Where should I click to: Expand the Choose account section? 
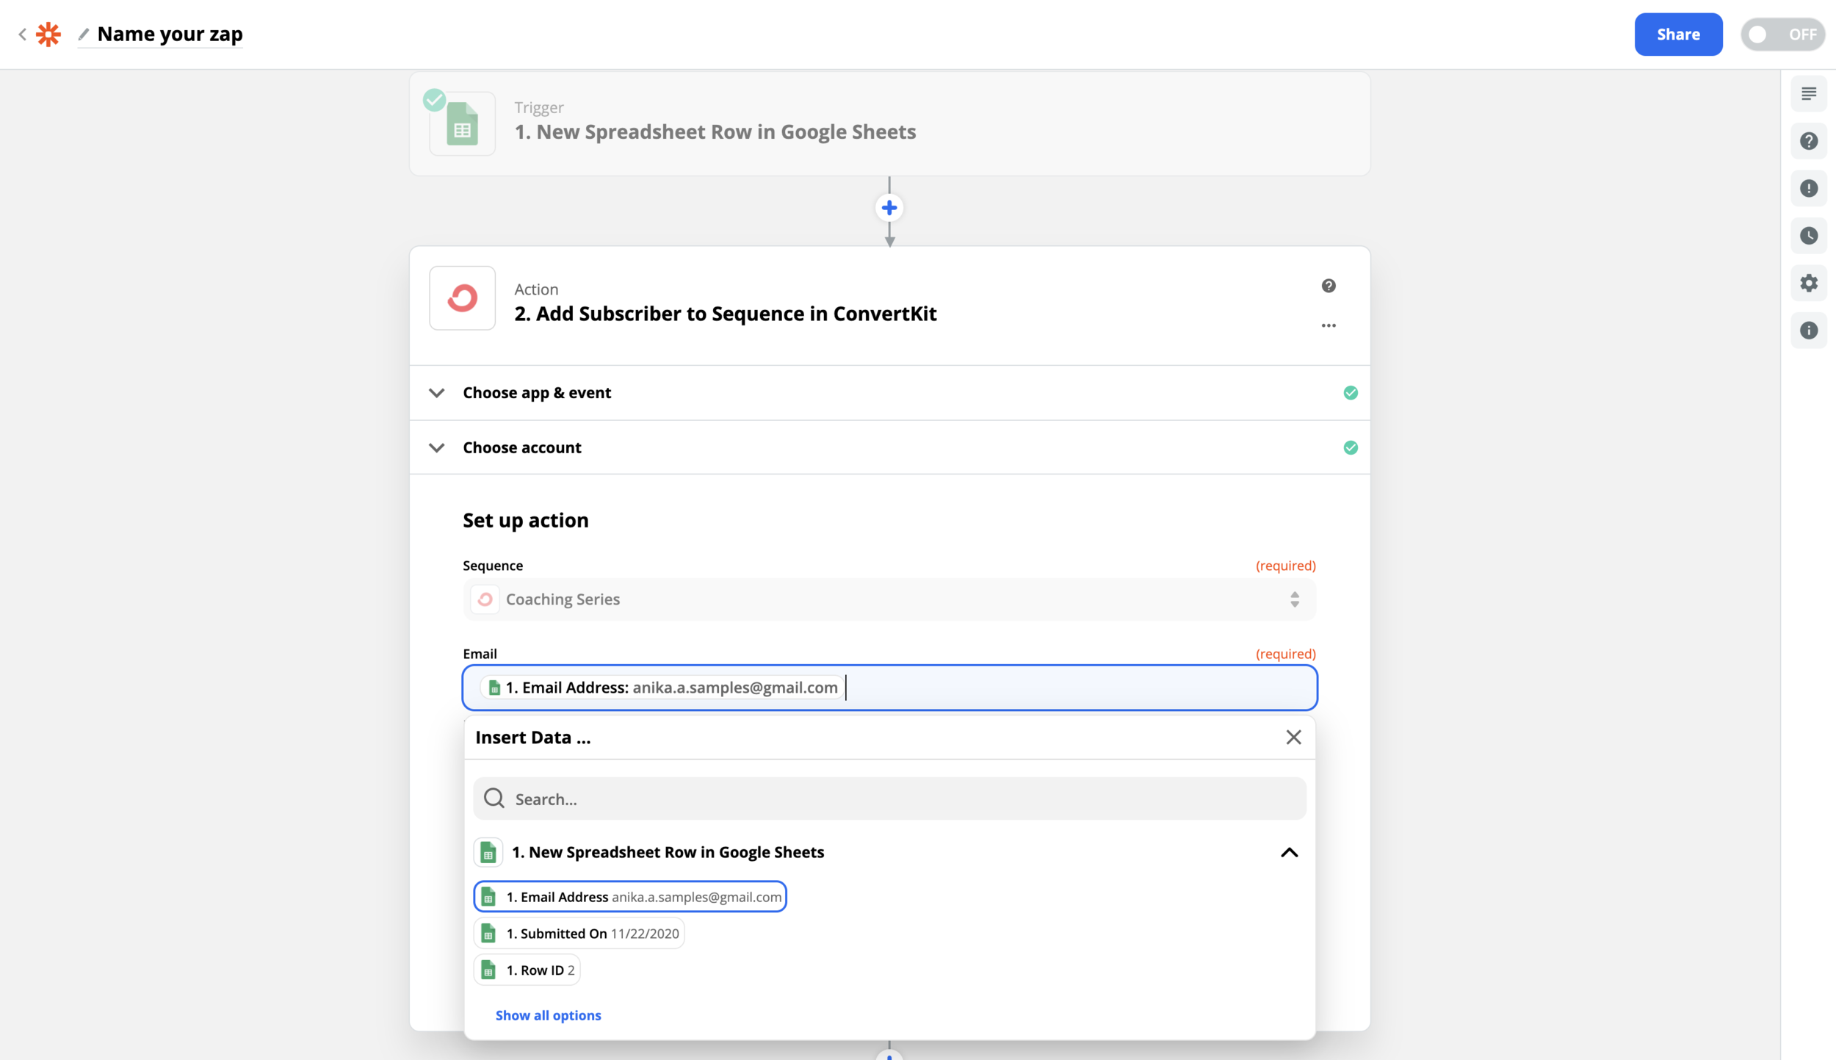pyautogui.click(x=521, y=447)
